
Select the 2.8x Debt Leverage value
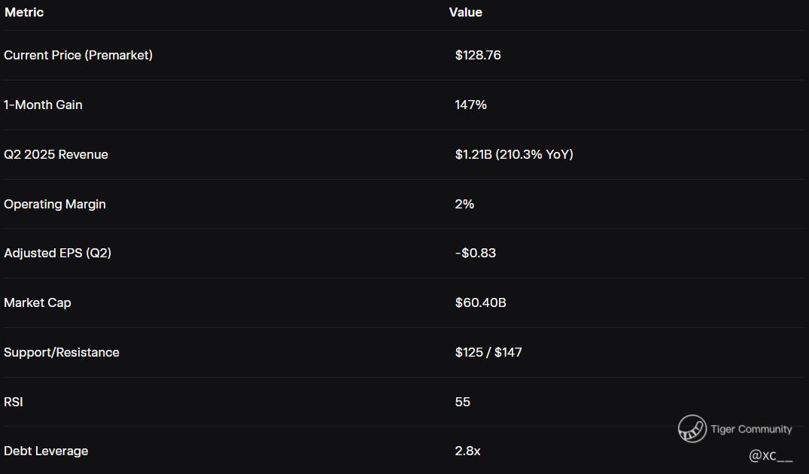pyautogui.click(x=467, y=451)
